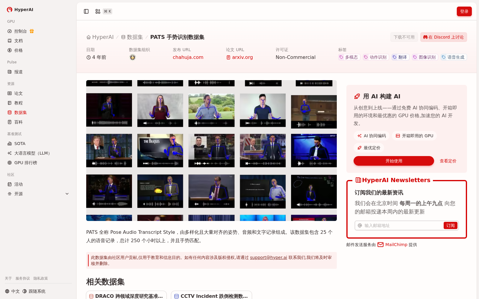Screen dimensions: 479x299
Task: Open the chahuja.com publish URL
Action: [x=188, y=57]
